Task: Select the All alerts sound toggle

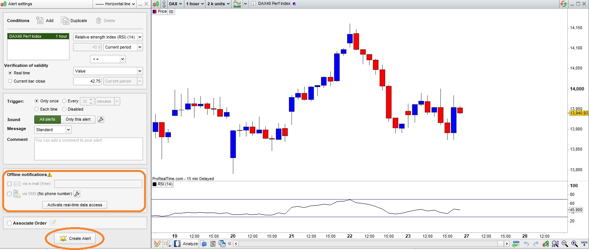Action: point(47,120)
